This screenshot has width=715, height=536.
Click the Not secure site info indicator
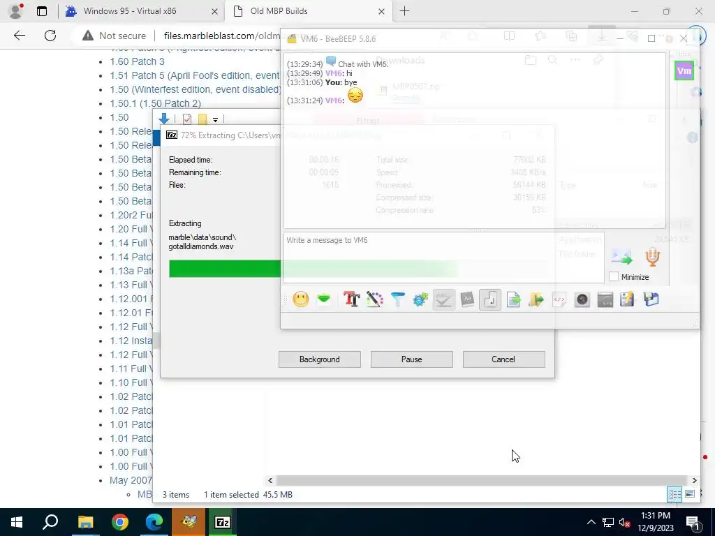(x=114, y=36)
